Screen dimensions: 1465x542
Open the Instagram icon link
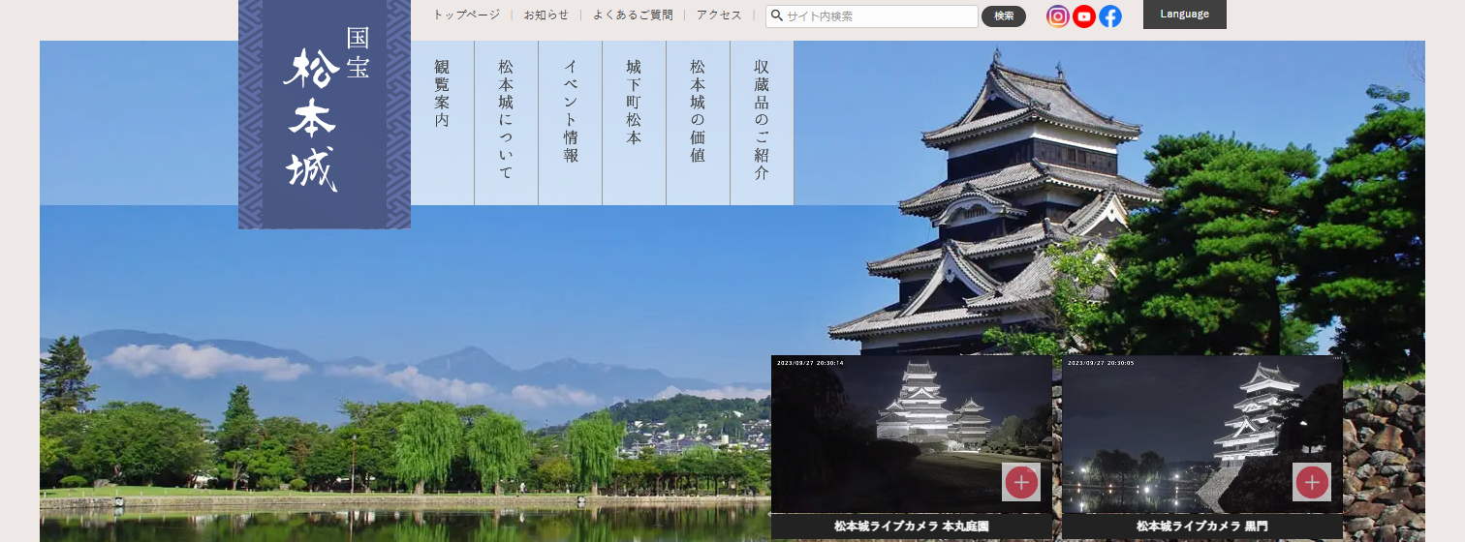[1058, 16]
